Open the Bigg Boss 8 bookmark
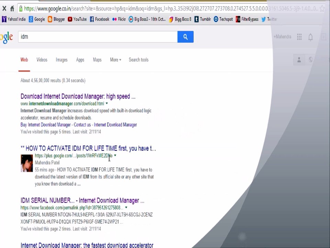This screenshot has height=248, width=330. point(180,19)
